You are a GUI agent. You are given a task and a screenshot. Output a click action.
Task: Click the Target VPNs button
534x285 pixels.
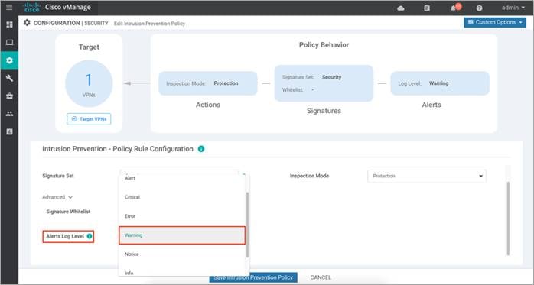pos(89,119)
